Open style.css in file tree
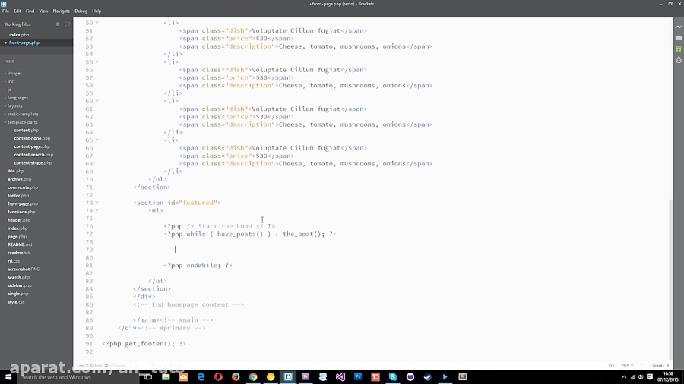This screenshot has height=384, width=684. click(x=16, y=302)
